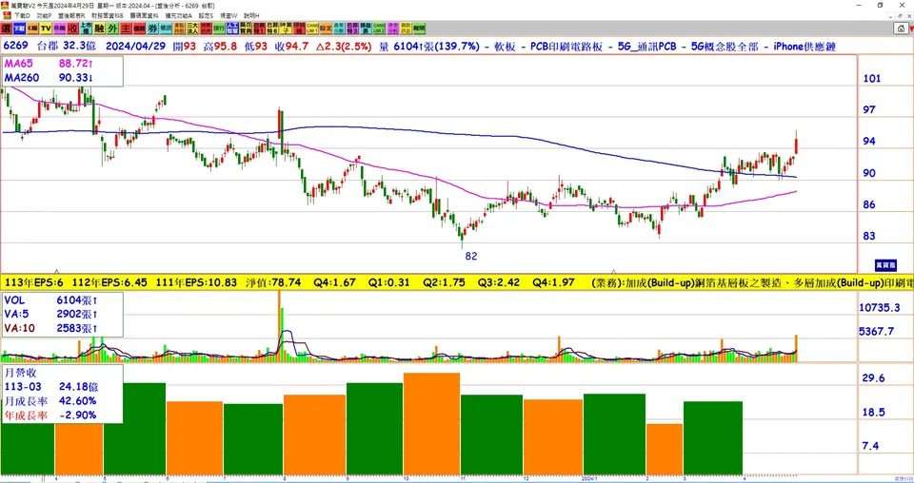
Task: Click the PCB印刷電路板 category link
Action: pyautogui.click(x=566, y=47)
